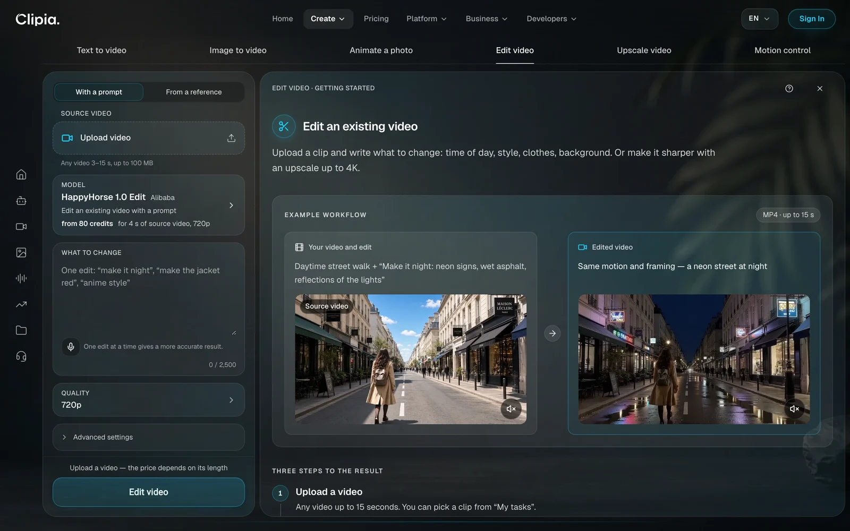
Task: Click the upload arrow icon in Upload video
Action: (231, 138)
